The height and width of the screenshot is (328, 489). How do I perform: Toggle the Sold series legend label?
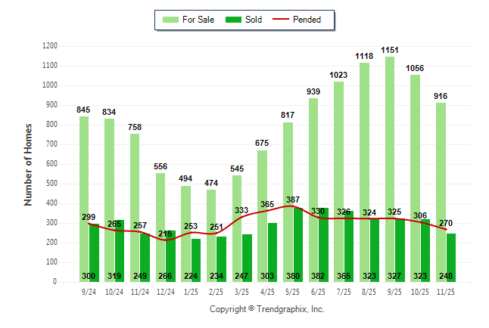pos(254,20)
